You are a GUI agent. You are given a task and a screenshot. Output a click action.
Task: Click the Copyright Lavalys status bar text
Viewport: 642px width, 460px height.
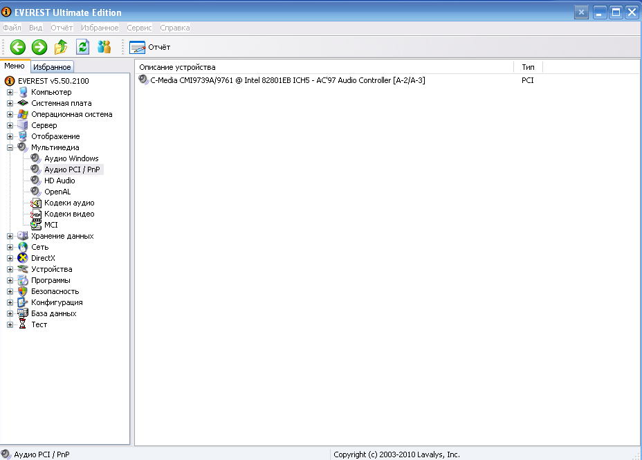pyautogui.click(x=396, y=454)
